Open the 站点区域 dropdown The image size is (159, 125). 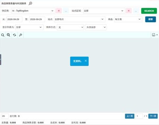click(104, 11)
